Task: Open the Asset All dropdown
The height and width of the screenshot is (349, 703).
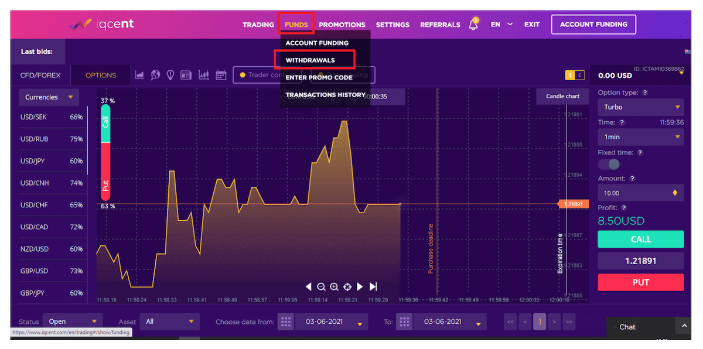Action: click(x=170, y=321)
